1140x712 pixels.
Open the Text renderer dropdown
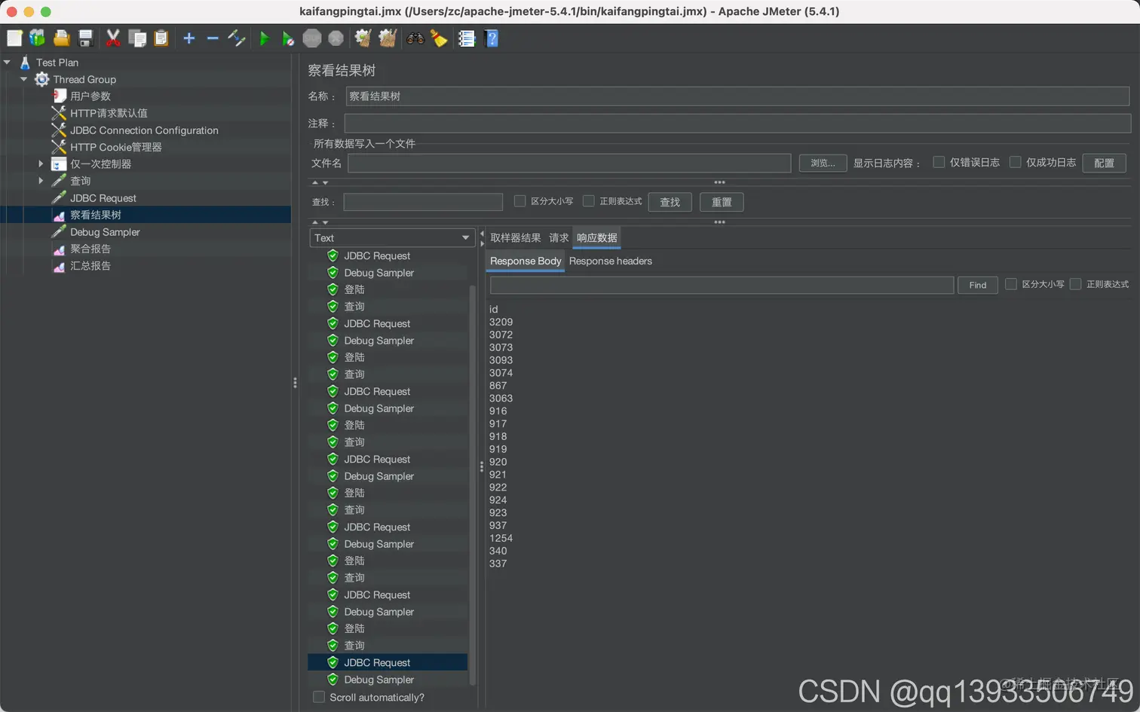[x=392, y=238]
